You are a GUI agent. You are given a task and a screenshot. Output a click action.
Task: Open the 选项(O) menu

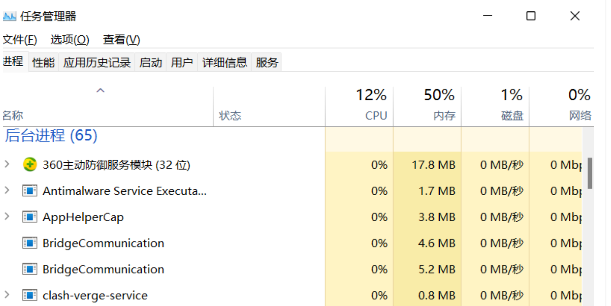[70, 40]
